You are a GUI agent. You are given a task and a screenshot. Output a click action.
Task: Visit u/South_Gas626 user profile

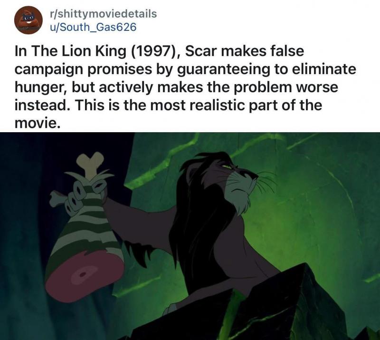pos(93,27)
